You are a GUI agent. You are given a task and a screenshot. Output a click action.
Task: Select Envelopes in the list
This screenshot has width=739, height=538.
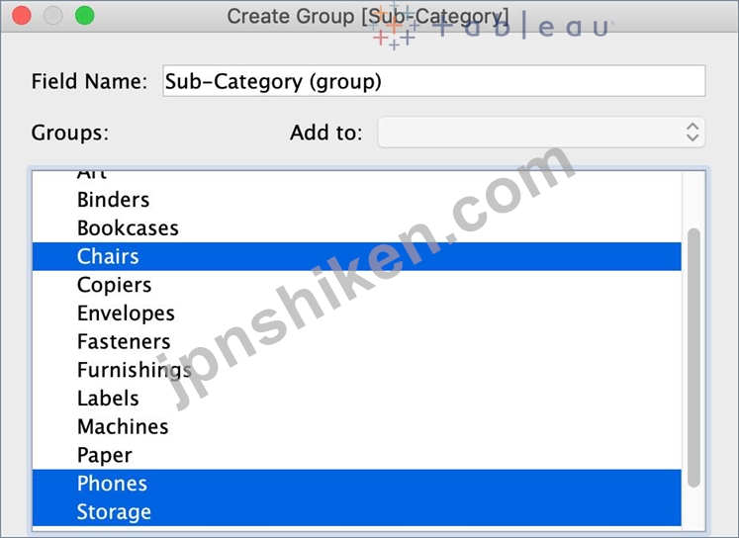point(357,314)
